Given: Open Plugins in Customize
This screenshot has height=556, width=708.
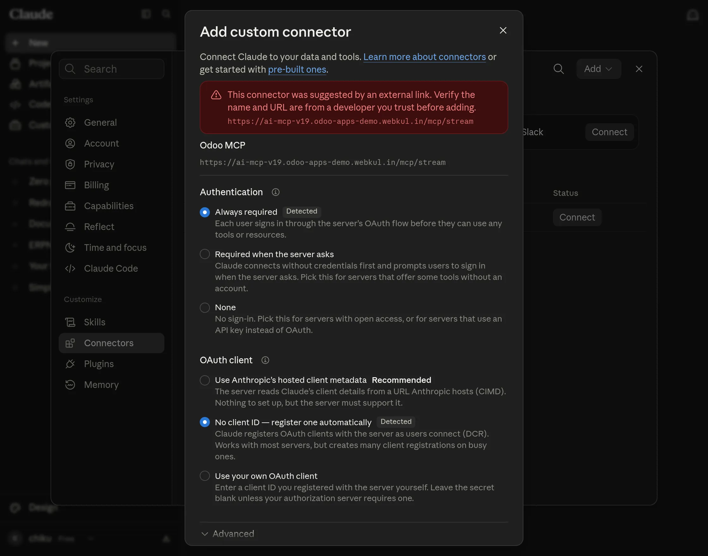Looking at the screenshot, I should (111, 364).
